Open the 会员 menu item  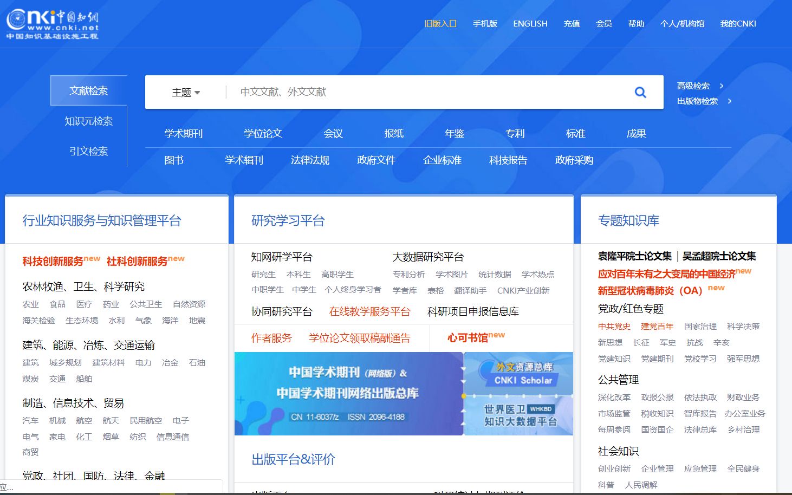(604, 24)
